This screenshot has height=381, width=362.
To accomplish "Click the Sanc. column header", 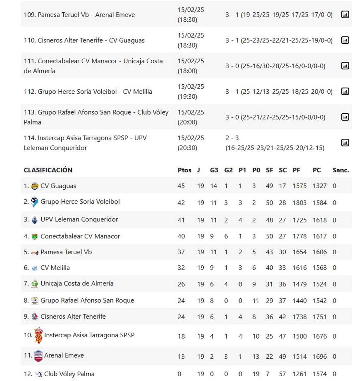I will coord(340,170).
